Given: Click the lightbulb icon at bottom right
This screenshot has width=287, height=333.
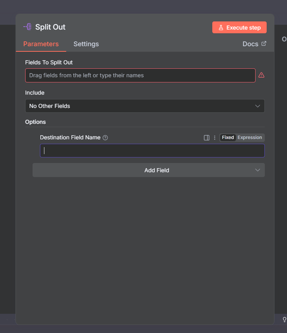Looking at the screenshot, I should pyautogui.click(x=284, y=319).
